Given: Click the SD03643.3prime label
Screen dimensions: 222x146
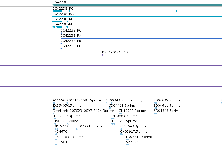Looking at the screenshot, I should point(133,126).
